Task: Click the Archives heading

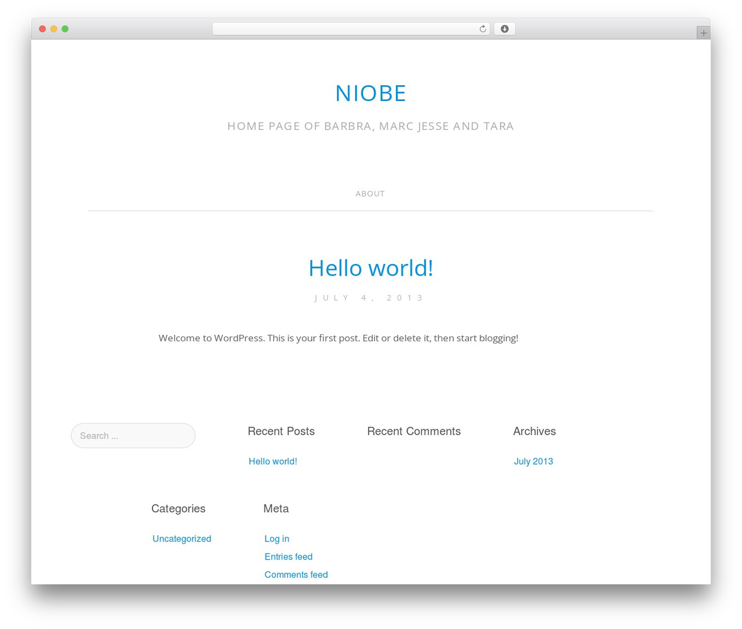Action: point(534,431)
